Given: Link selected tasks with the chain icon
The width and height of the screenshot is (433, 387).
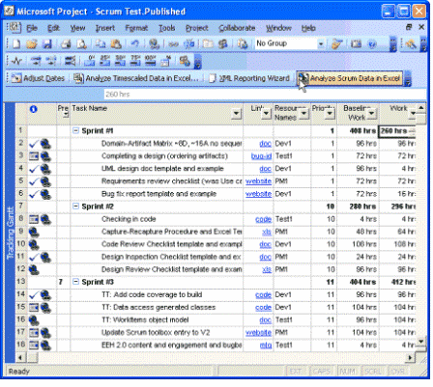Looking at the screenshot, I should [173, 44].
